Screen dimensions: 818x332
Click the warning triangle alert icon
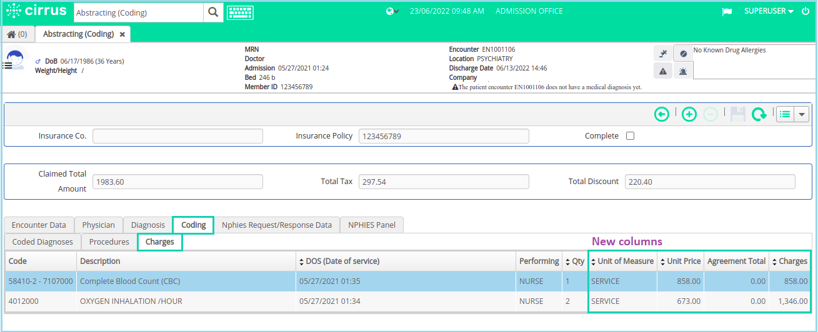click(663, 71)
